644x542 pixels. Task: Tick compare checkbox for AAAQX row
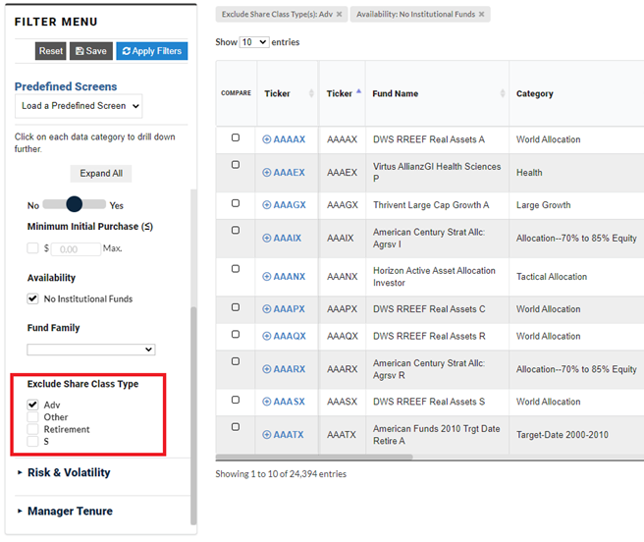[x=236, y=335]
